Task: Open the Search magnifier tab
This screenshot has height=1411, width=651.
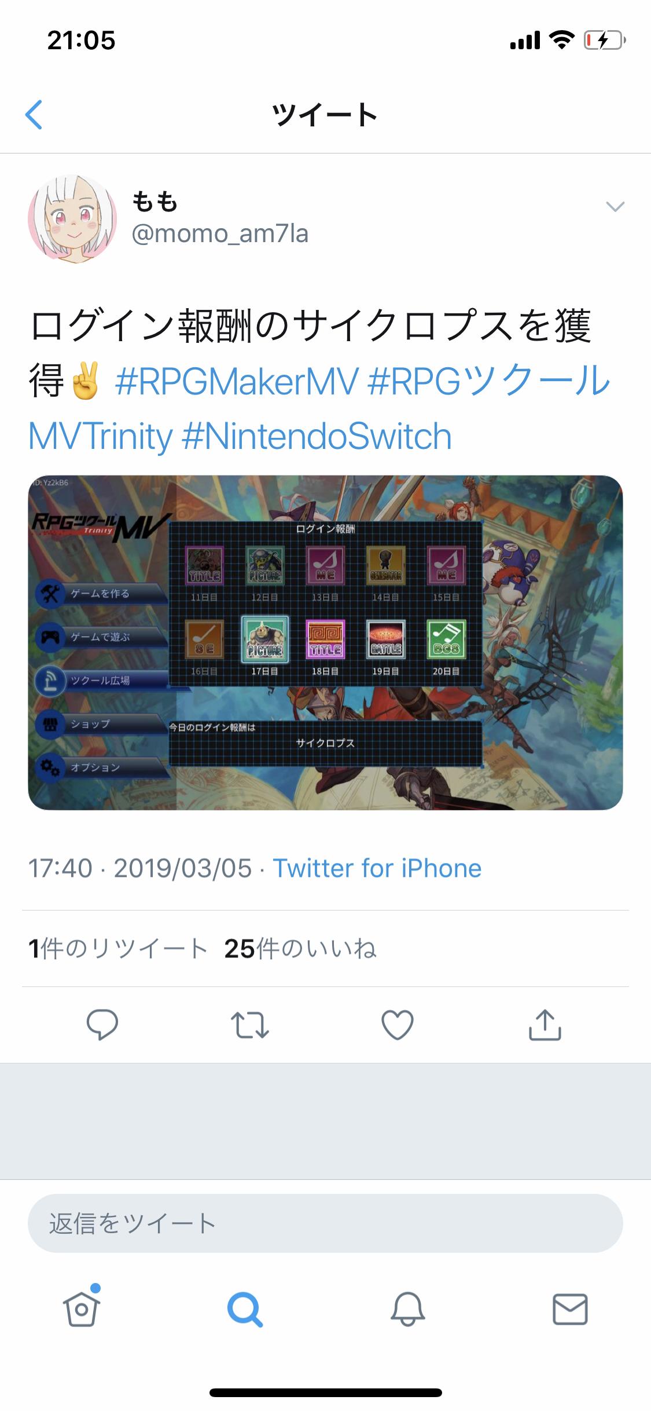Action: point(245,1309)
